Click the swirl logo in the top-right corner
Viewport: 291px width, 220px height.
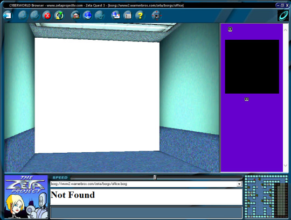[x=283, y=16]
